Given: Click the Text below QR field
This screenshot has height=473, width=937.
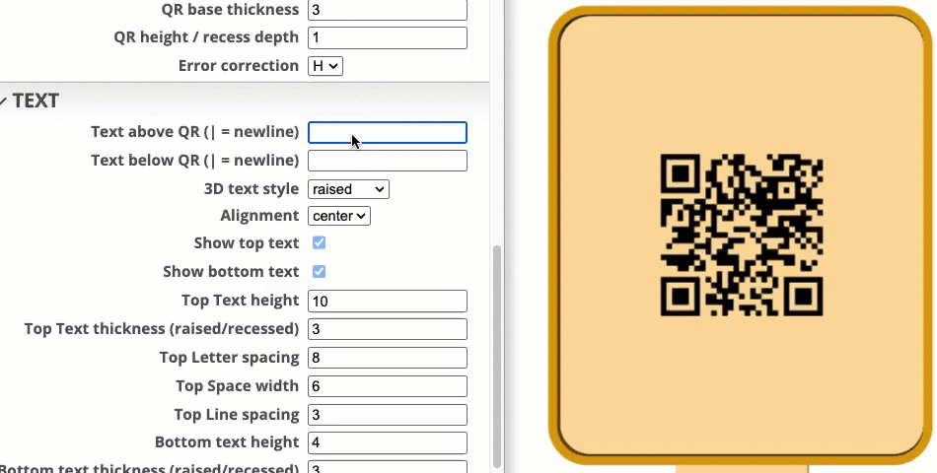Looking at the screenshot, I should coord(387,161).
